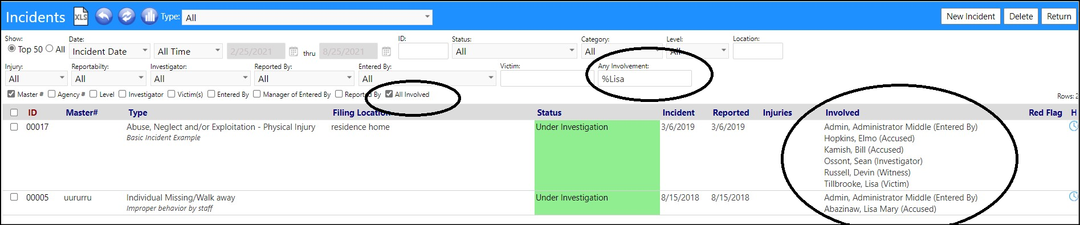1080x225 pixels.
Task: Select the Top 50 radio option
Action: (x=11, y=49)
